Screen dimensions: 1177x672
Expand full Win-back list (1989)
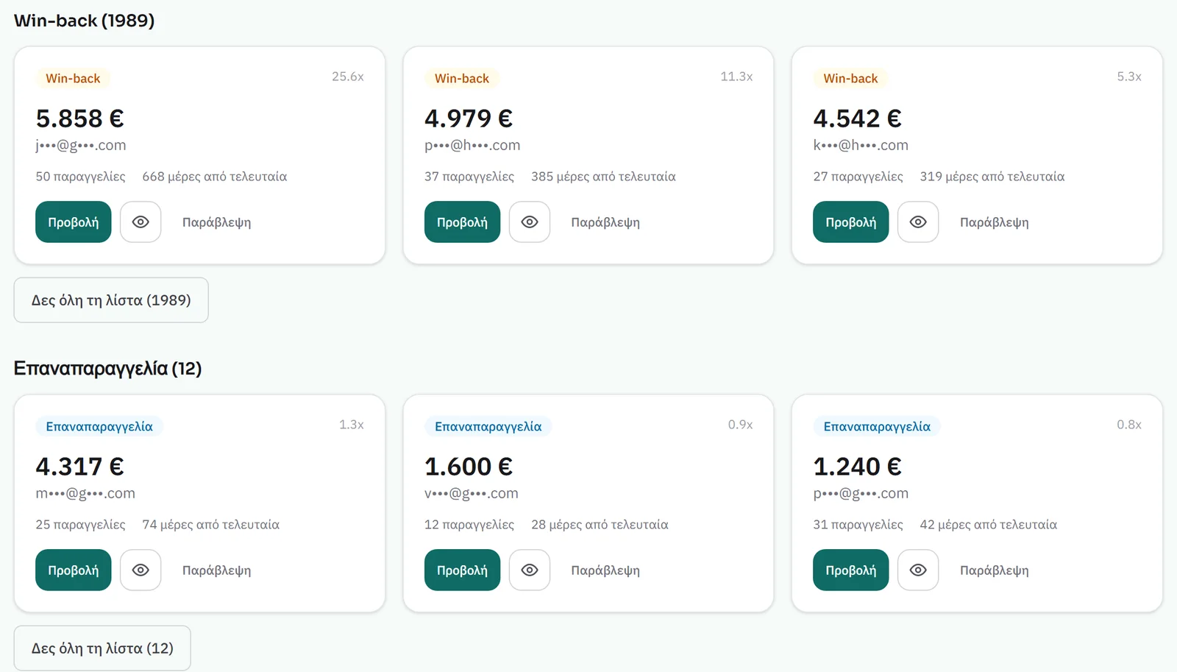111,300
